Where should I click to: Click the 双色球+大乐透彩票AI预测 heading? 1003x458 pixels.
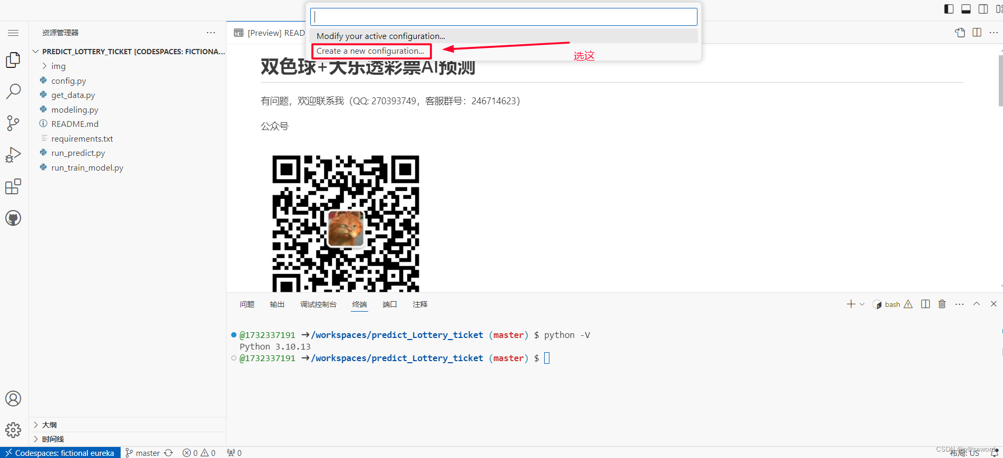point(368,67)
